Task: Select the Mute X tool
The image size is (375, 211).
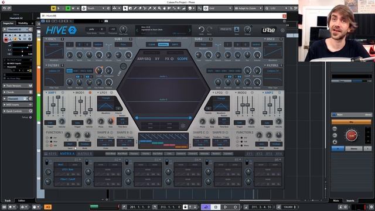Action: click(155, 8)
